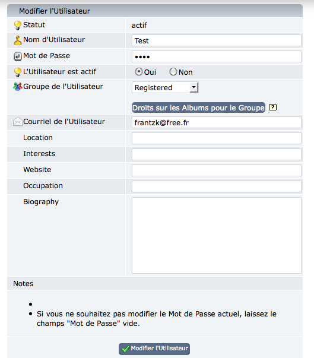Click the envelope icon beside Courriel de l'Utilisateur
Viewport: 314px width, 358px height.
click(18, 122)
